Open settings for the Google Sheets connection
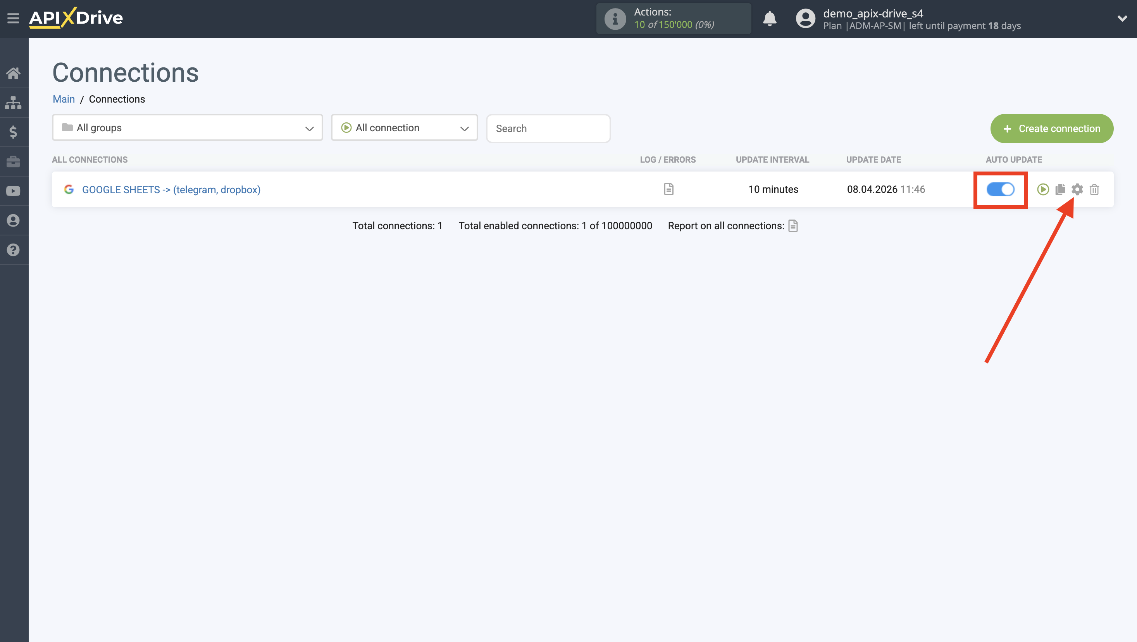 1077,189
